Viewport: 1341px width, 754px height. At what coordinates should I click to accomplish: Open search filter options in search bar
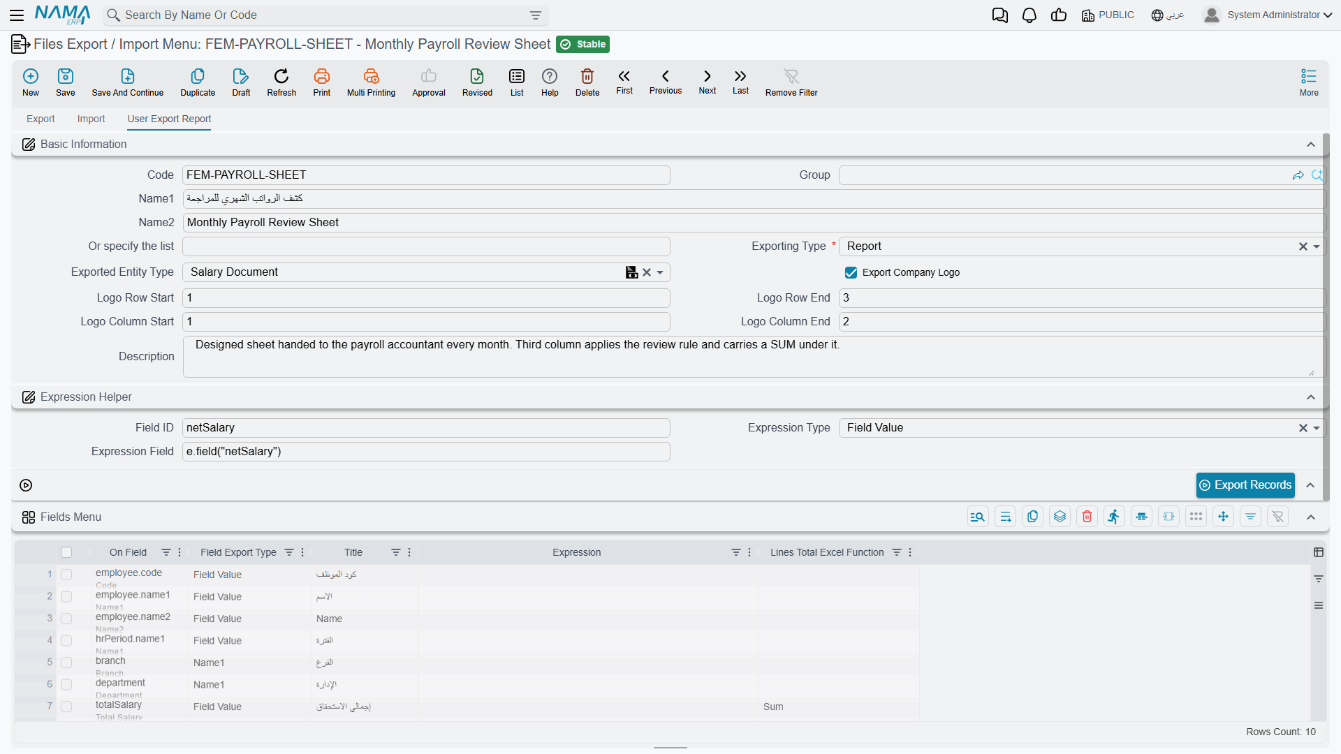(x=536, y=15)
